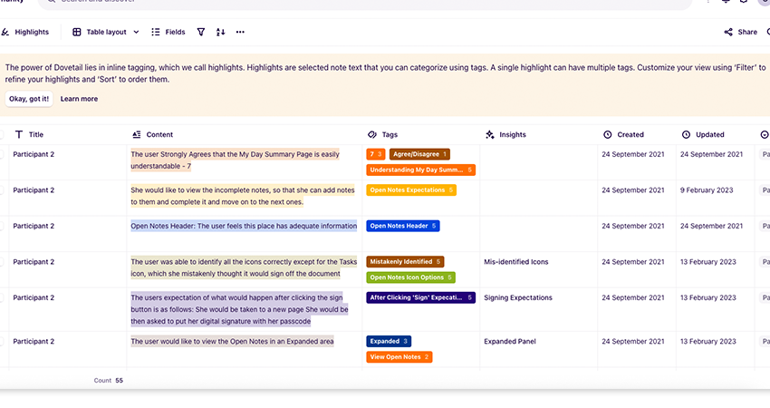Screen dimensions: 770x408
Task: Click the Title column header
Action: [35, 134]
